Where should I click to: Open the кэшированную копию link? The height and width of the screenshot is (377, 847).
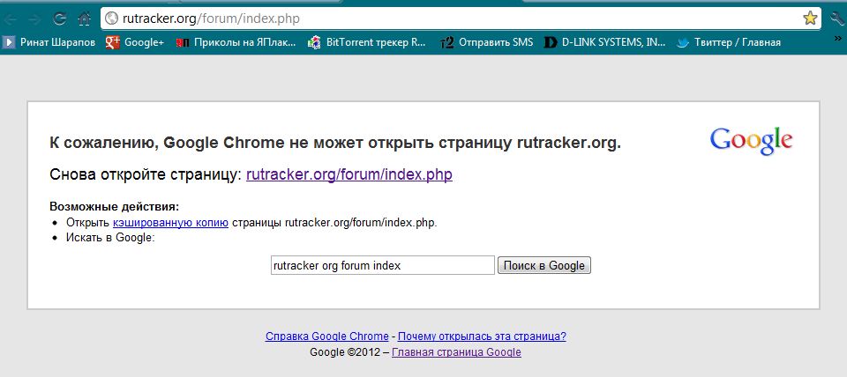pos(170,223)
